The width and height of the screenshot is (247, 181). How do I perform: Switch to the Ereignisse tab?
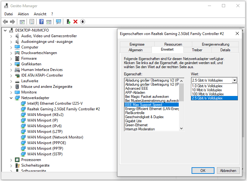point(137,44)
